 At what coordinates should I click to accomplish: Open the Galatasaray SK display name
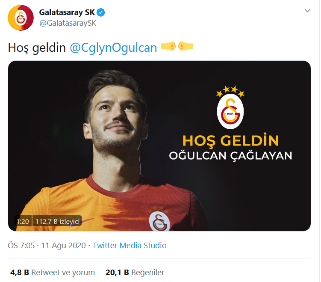click(x=67, y=12)
